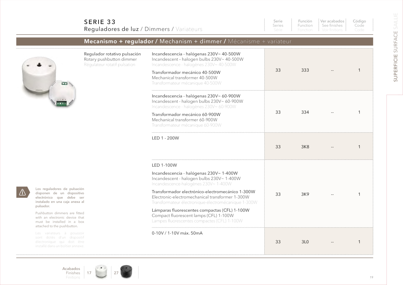
Task: Click function code '3L0'
Action: coord(305,242)
